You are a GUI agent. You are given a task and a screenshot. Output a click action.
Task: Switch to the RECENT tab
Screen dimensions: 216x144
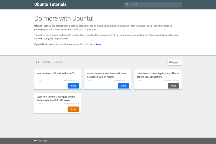click(x=46, y=62)
